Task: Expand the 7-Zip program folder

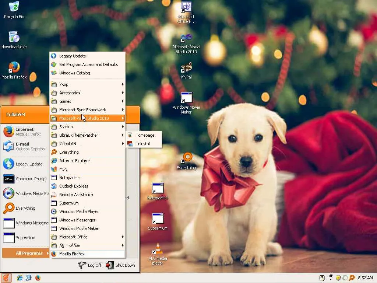Action: tap(88, 84)
